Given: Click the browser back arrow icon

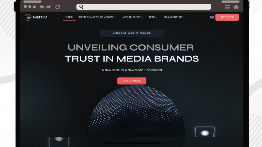Looking at the screenshot, I should click(x=42, y=7).
